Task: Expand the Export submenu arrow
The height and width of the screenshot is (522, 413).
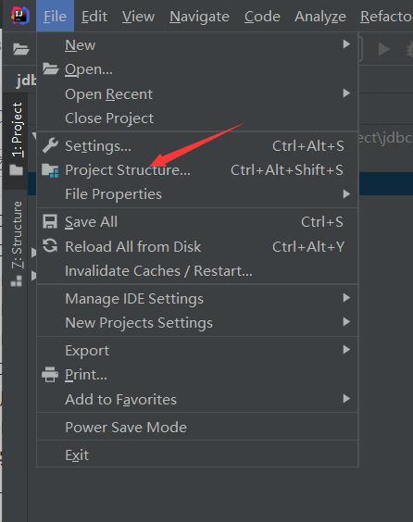Action: [x=346, y=350]
